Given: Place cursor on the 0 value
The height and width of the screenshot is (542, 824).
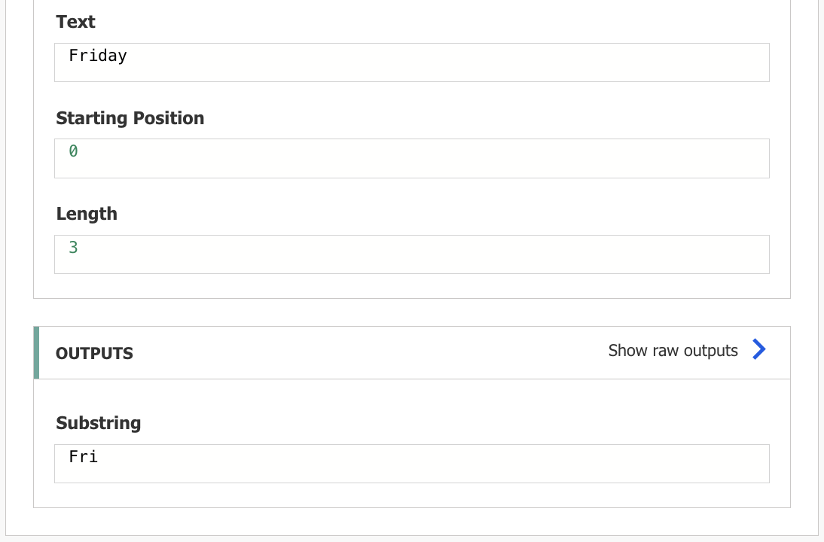Looking at the screenshot, I should pos(73,151).
